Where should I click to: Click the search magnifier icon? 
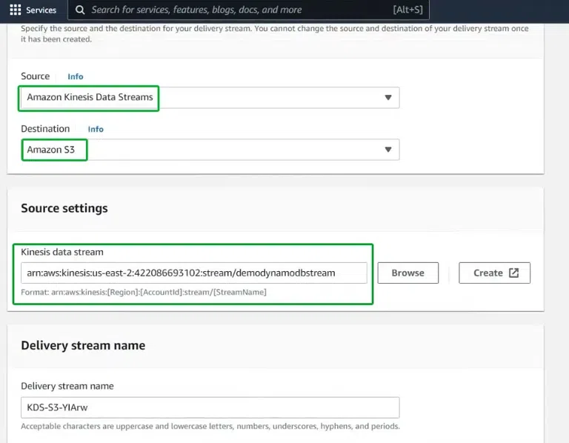pyautogui.click(x=80, y=10)
